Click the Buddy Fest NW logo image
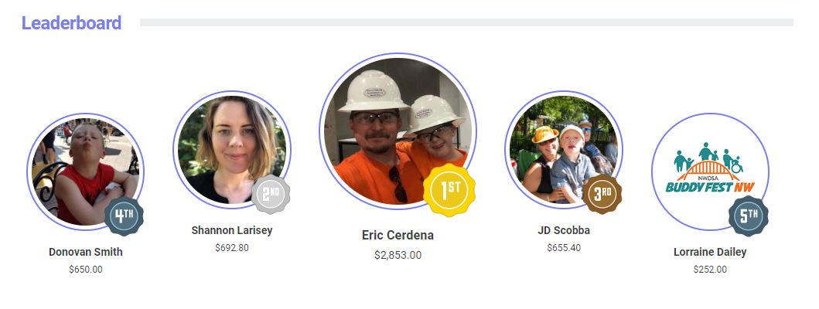The height and width of the screenshot is (309, 819). tap(710, 171)
